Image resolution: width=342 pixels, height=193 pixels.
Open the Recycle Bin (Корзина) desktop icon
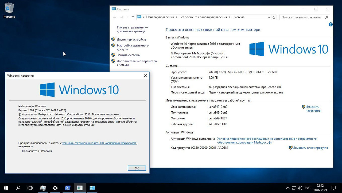(9, 11)
